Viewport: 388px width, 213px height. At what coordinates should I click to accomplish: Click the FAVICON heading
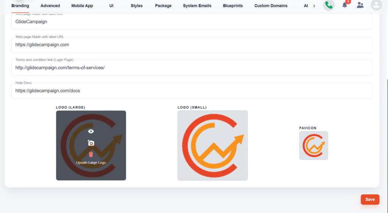(x=308, y=128)
